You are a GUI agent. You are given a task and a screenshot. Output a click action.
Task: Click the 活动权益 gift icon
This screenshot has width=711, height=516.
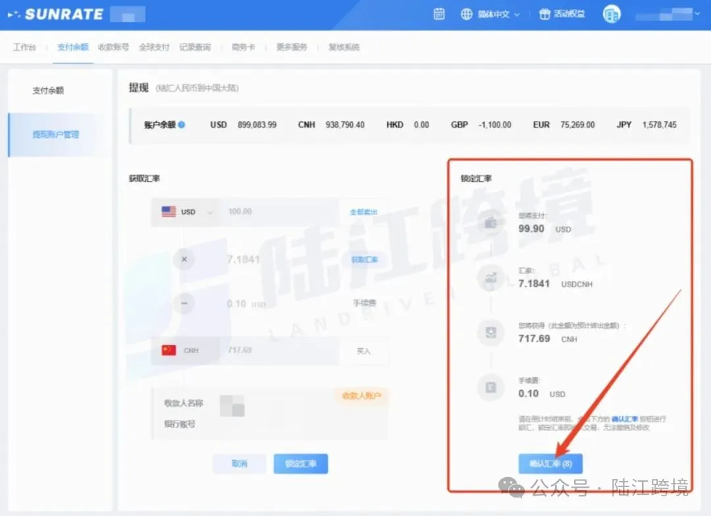click(x=544, y=14)
